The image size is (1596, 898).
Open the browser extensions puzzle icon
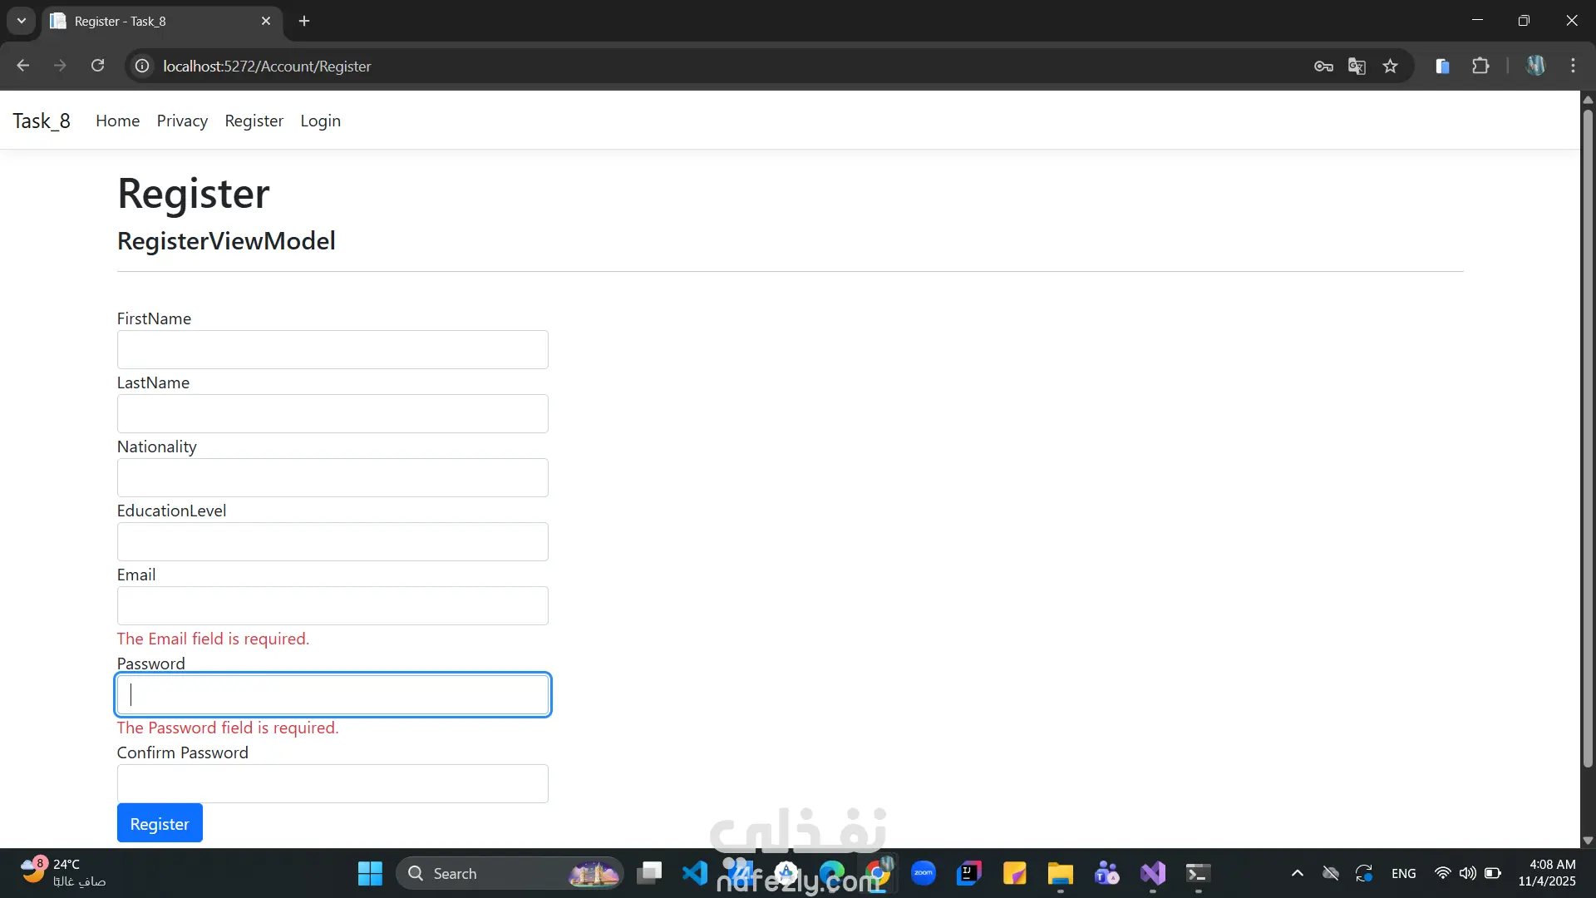(1480, 66)
